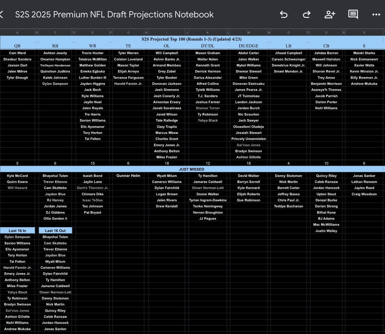Select the QB column heading cell

pyautogui.click(x=17, y=46)
